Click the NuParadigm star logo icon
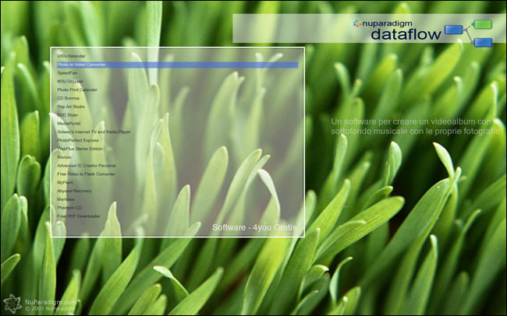Image resolution: width=507 pixels, height=316 pixels. coord(12,303)
